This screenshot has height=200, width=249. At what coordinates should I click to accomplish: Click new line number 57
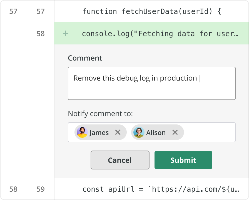pyautogui.click(x=41, y=11)
